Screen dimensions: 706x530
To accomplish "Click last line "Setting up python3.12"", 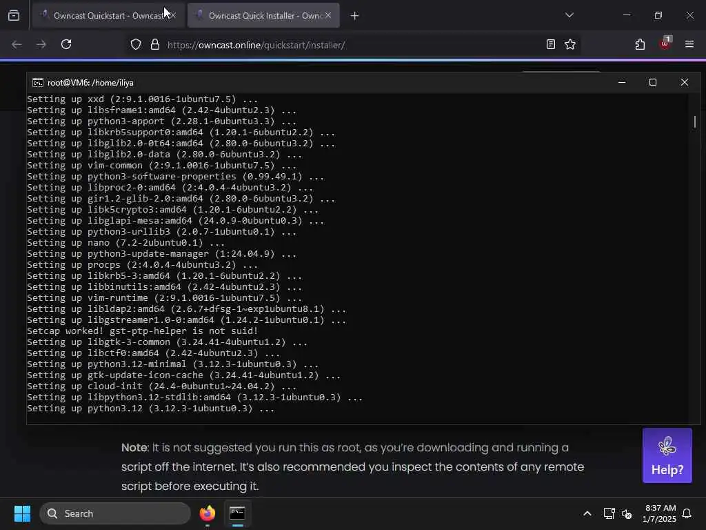I will pyautogui.click(x=150, y=409).
